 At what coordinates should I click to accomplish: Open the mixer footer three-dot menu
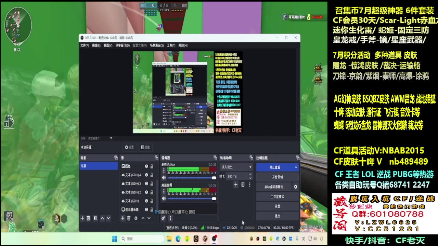click(x=170, y=218)
